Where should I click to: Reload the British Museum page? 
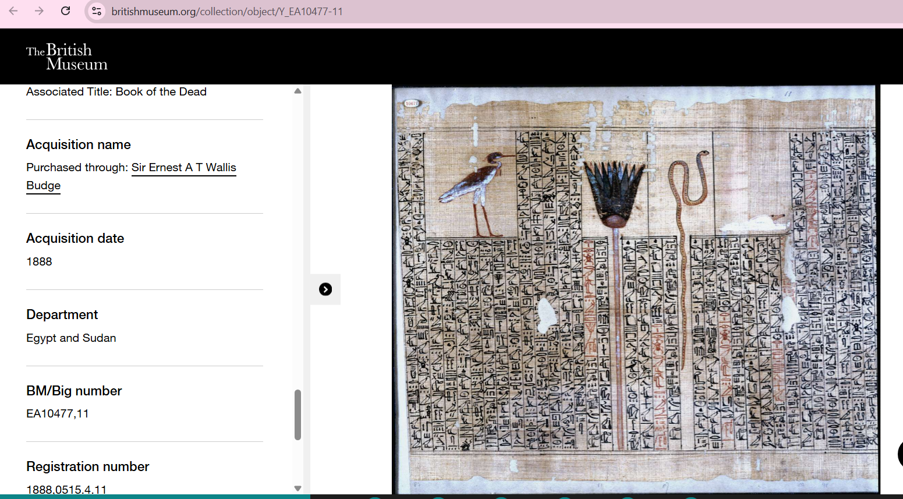[x=65, y=11]
